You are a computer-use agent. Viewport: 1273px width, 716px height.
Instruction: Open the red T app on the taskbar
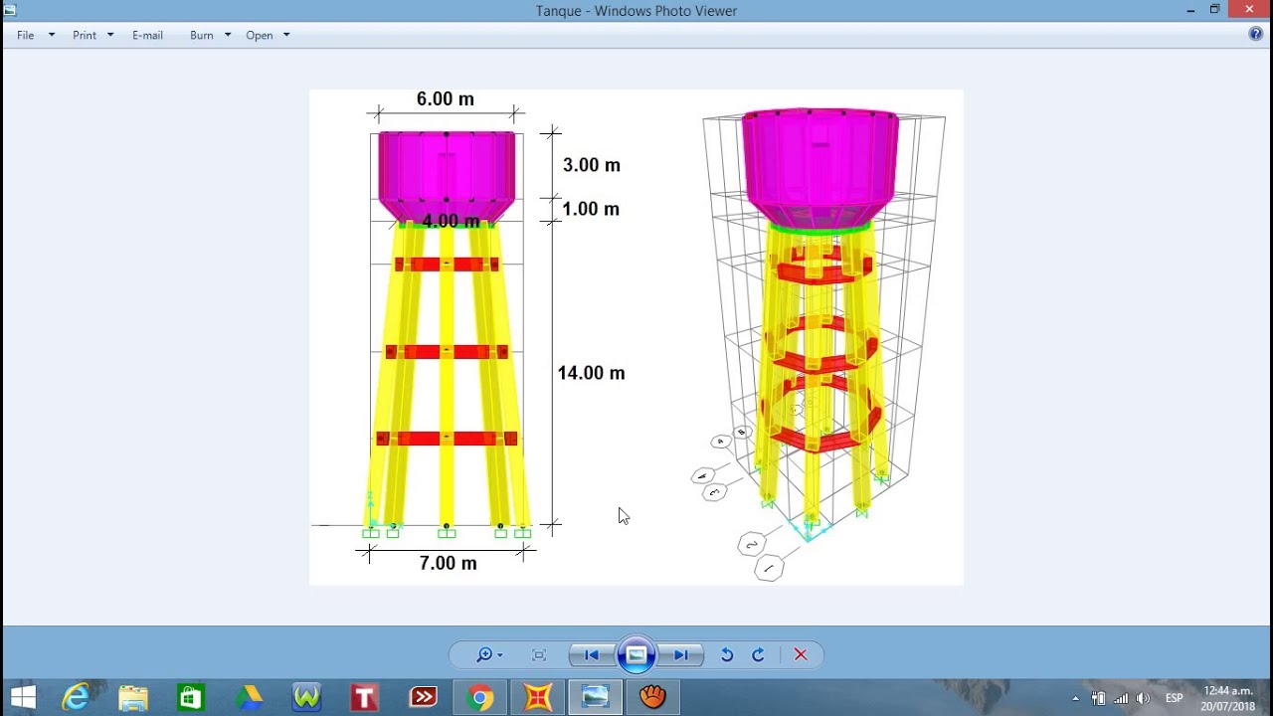coord(364,697)
